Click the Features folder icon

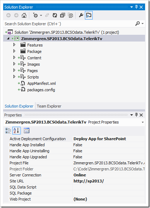click(x=23, y=45)
